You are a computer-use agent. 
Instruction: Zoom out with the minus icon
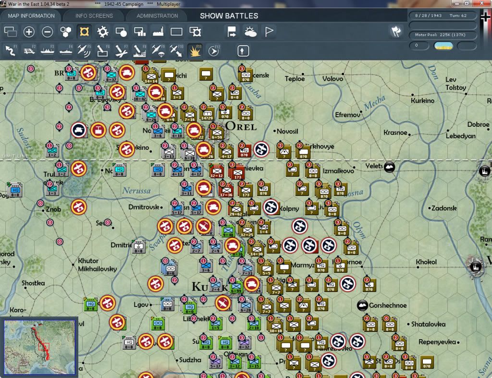(48, 32)
